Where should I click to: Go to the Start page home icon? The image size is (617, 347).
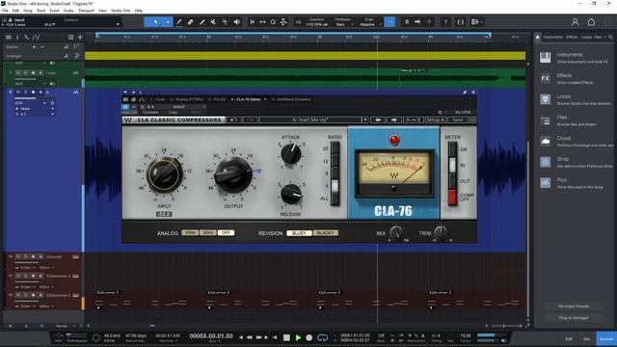tap(591, 22)
